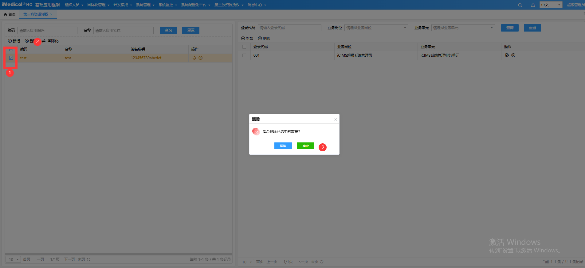
Task: Check the checkbox for row 001
Action: pyautogui.click(x=244, y=55)
